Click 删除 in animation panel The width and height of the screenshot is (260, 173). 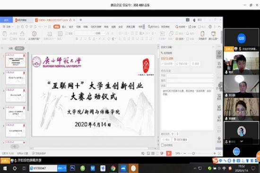pos(196,63)
